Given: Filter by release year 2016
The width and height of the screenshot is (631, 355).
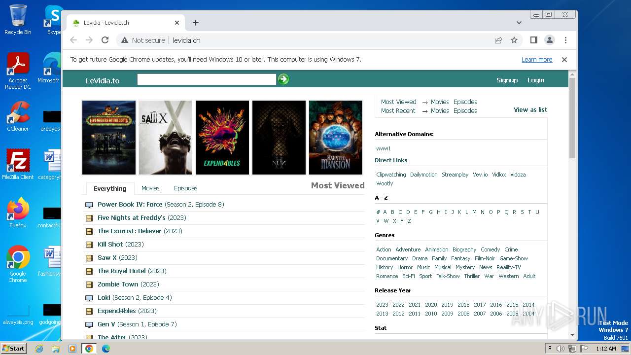Looking at the screenshot, I should 496,305.
